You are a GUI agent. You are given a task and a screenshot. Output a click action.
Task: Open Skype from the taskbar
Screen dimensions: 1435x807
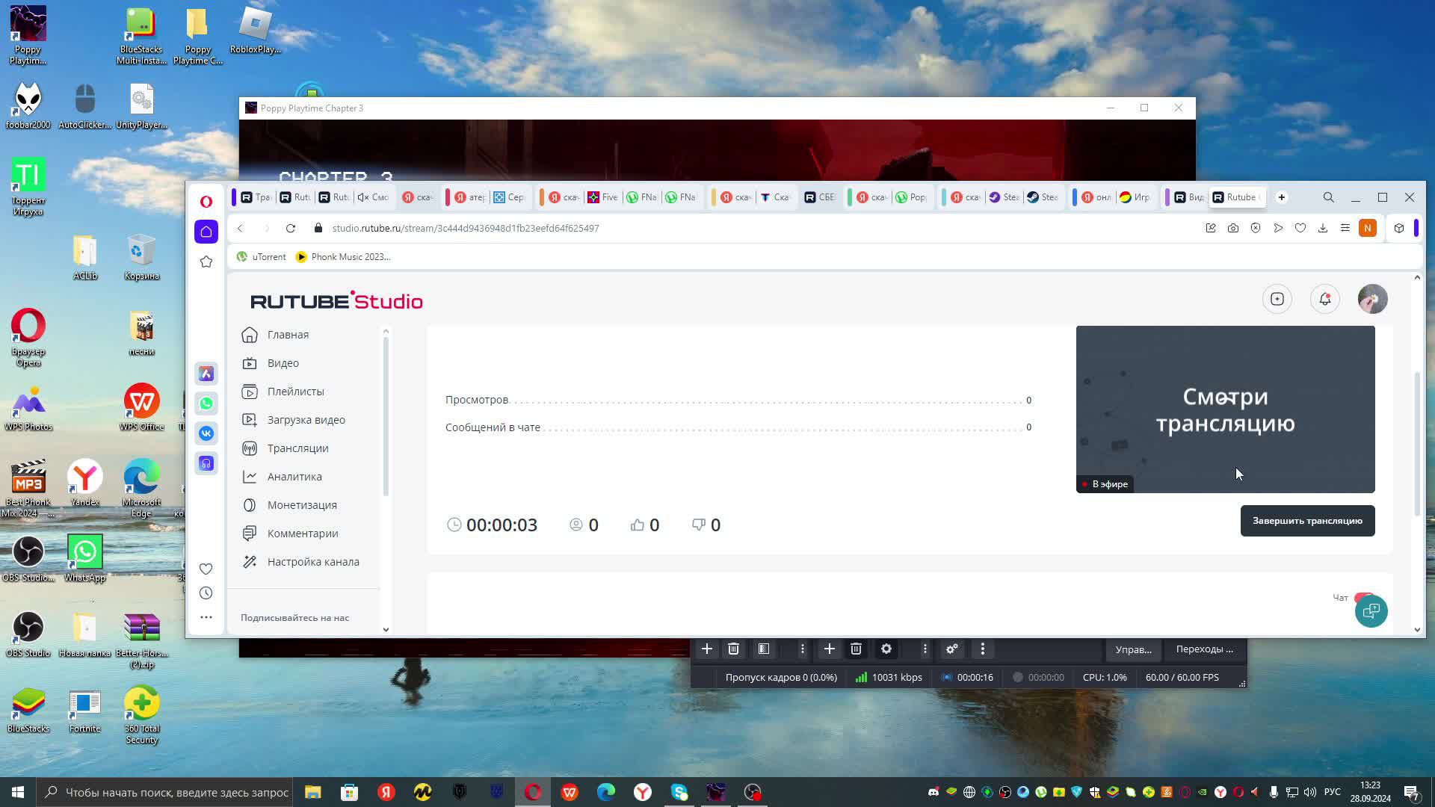(x=679, y=792)
